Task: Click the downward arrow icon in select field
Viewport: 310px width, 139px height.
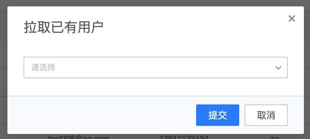Action: [x=278, y=68]
